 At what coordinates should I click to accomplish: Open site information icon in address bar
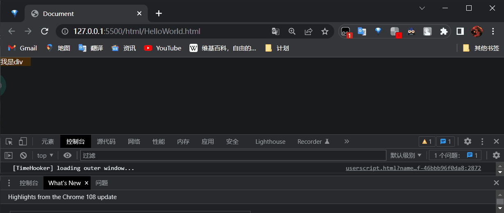pos(64,31)
